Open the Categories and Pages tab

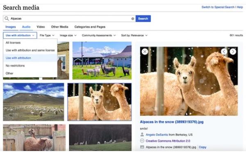point(90,27)
